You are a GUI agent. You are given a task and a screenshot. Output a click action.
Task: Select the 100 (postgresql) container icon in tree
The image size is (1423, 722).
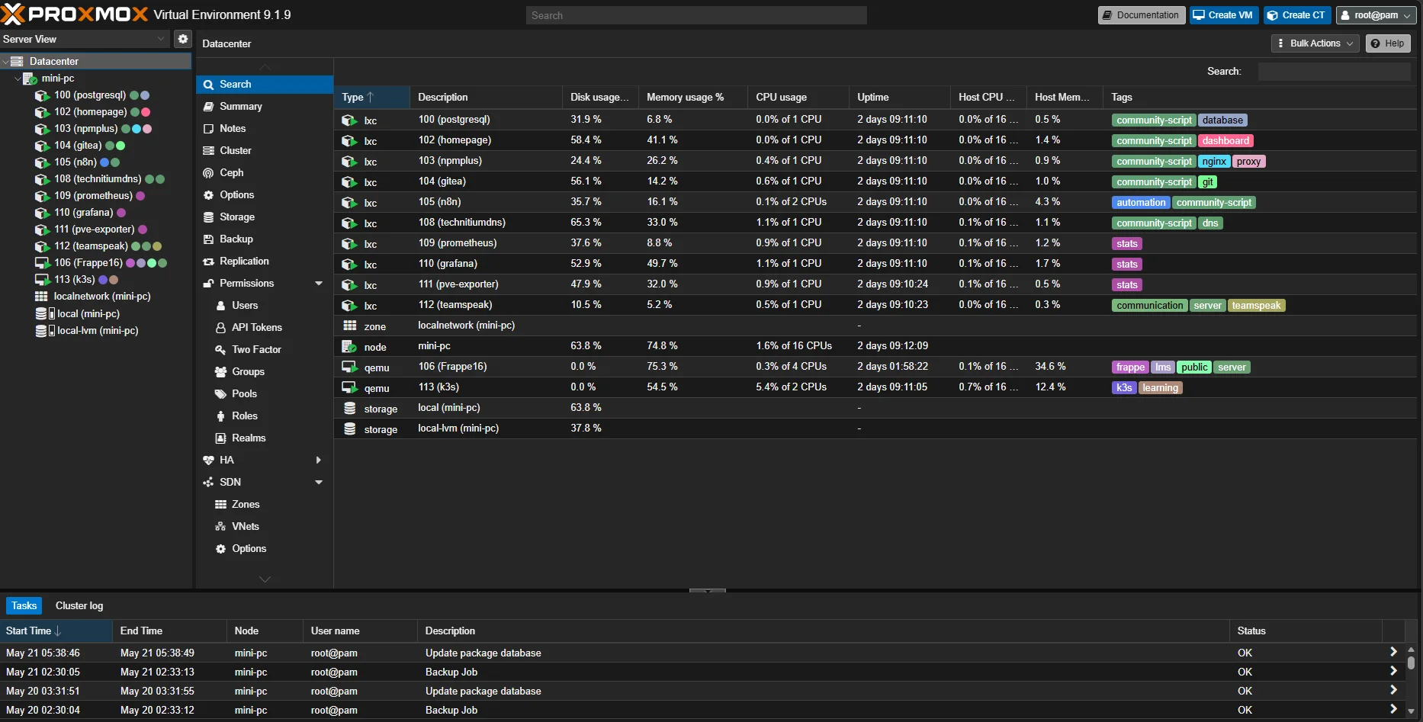coord(42,95)
